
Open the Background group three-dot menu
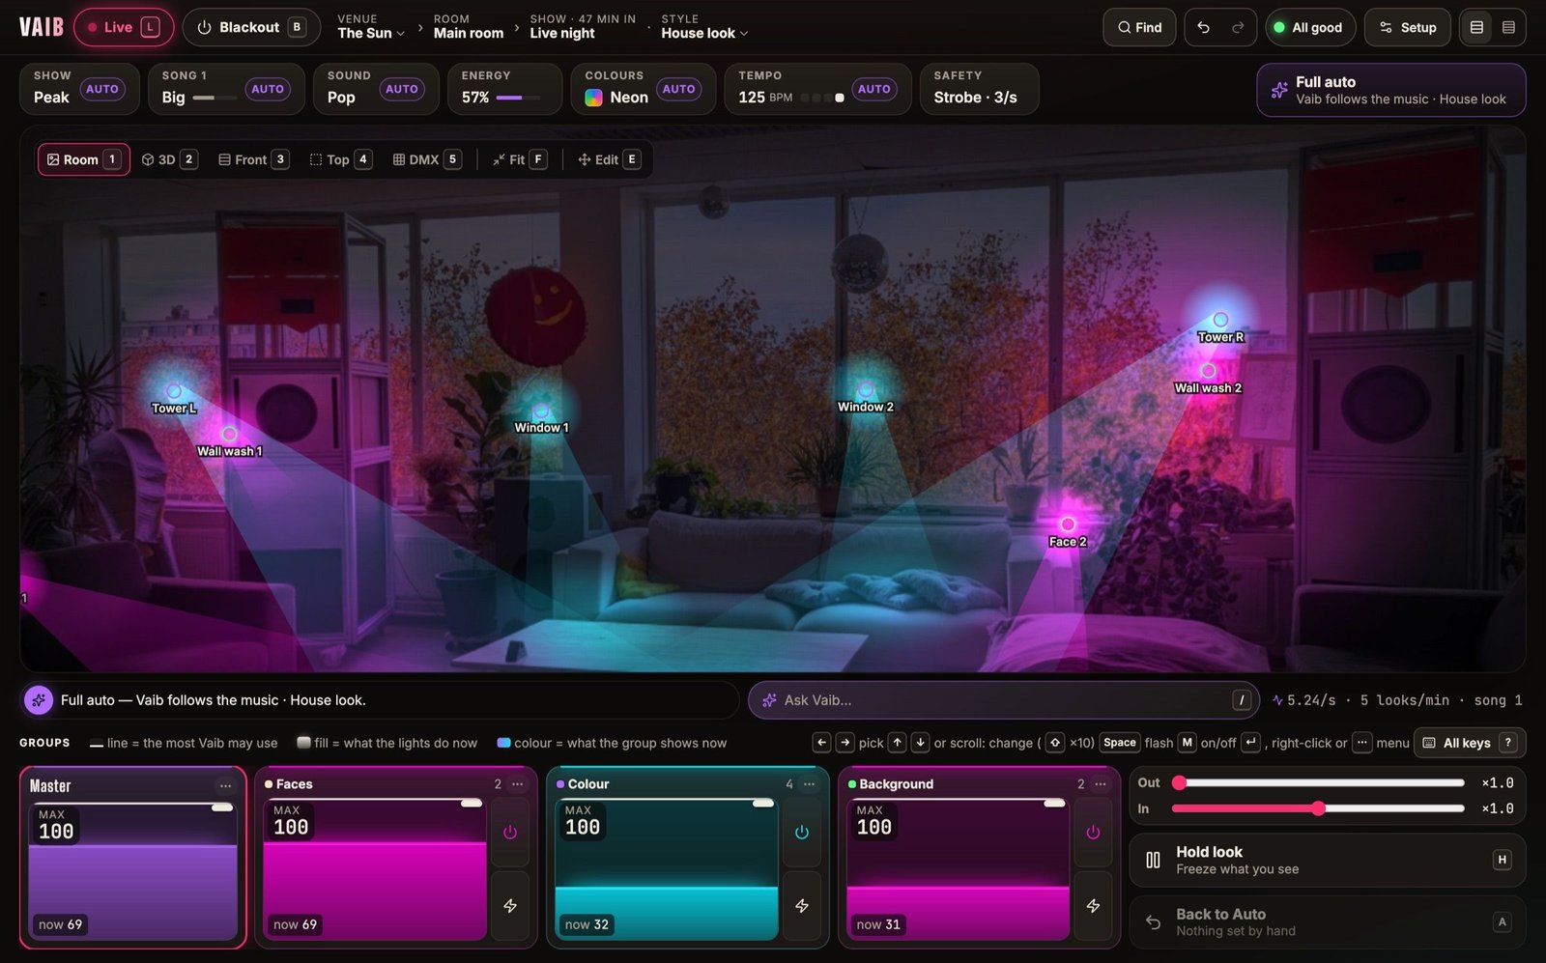(x=1101, y=783)
